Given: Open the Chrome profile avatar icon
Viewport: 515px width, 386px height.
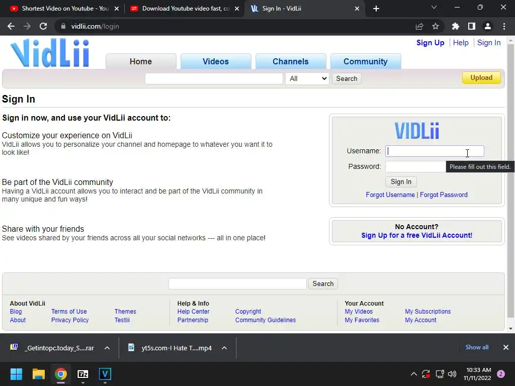Looking at the screenshot, I should click(x=488, y=26).
